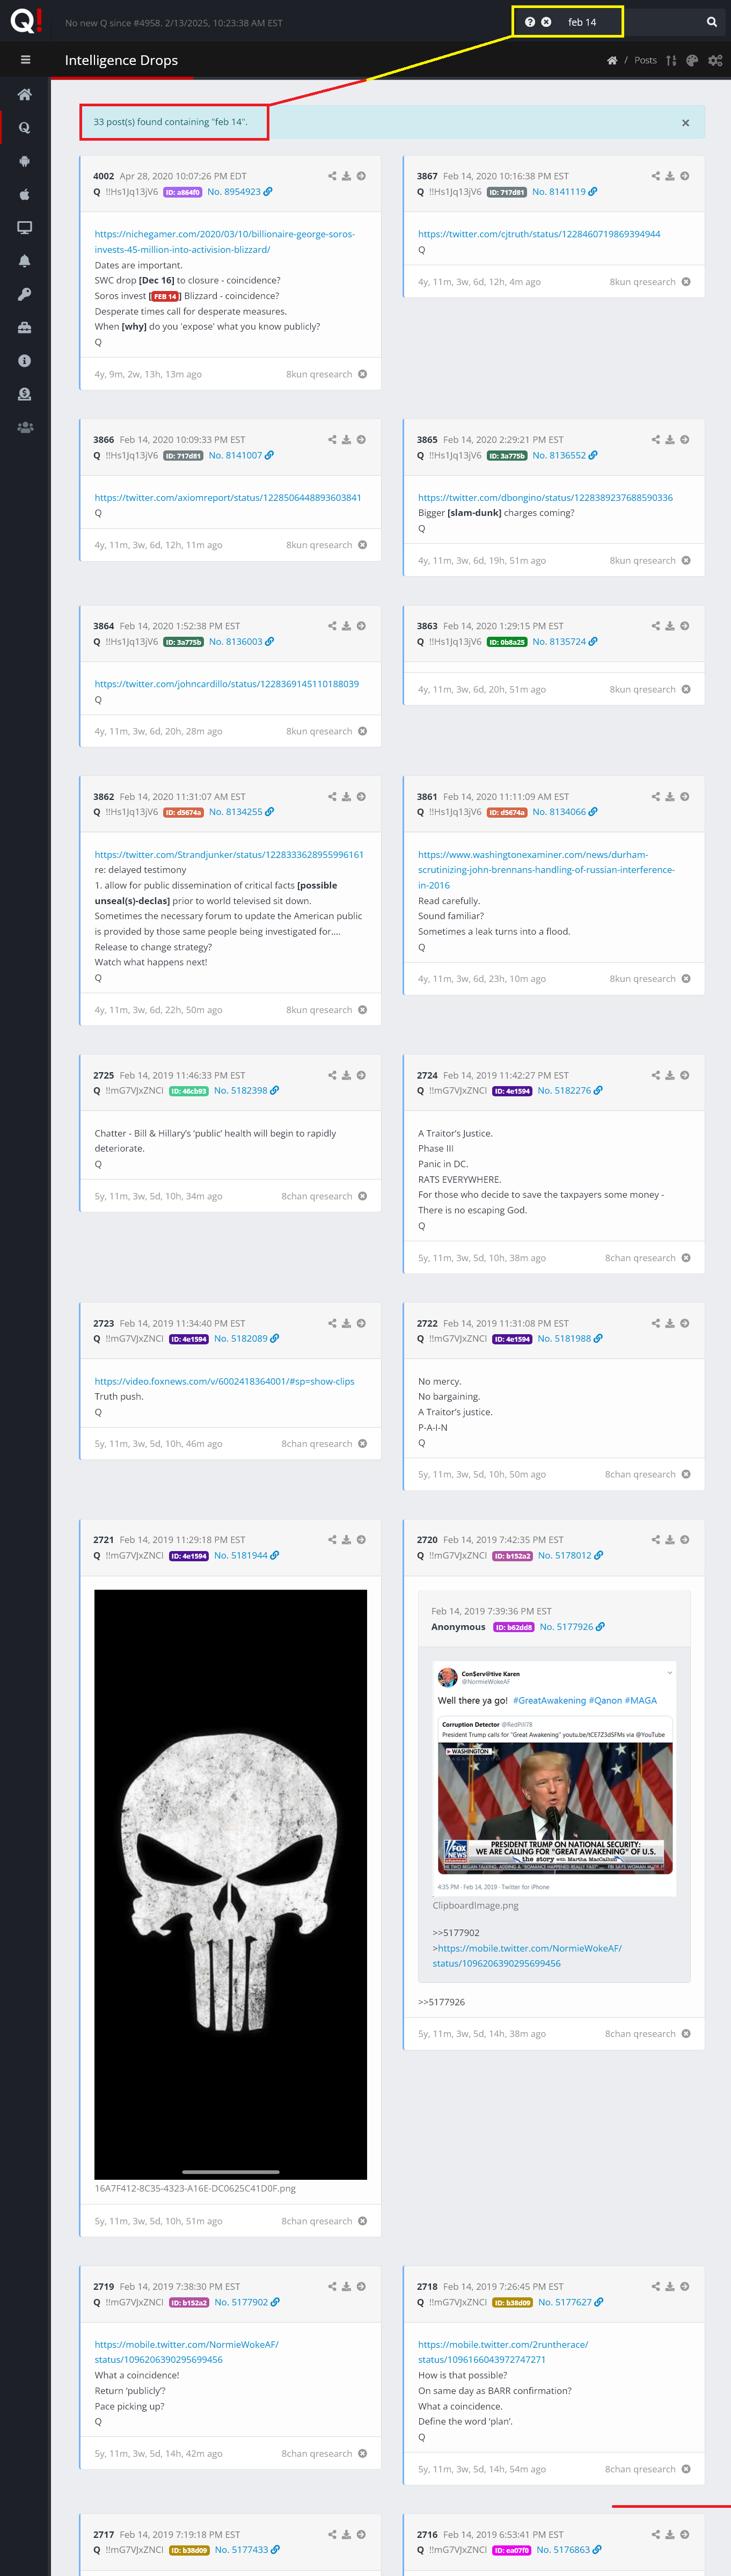Share post 3864

coord(332,626)
